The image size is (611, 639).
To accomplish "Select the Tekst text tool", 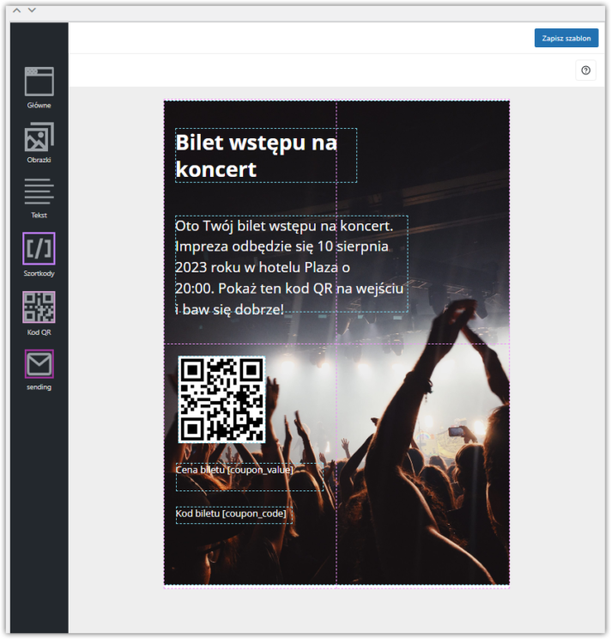I will tap(39, 198).
